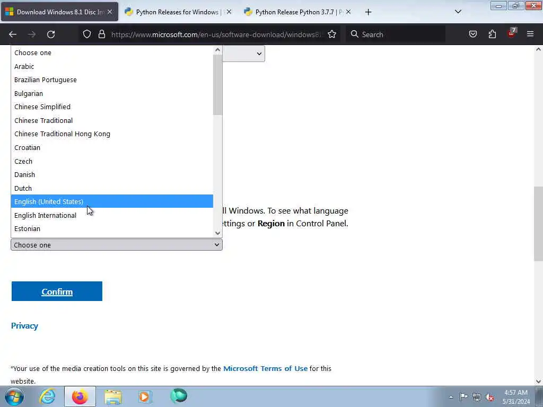Open Windows Explorer from taskbar
The width and height of the screenshot is (543, 407).
click(113, 396)
